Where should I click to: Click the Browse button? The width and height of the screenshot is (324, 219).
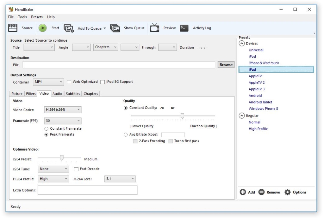tap(226, 65)
